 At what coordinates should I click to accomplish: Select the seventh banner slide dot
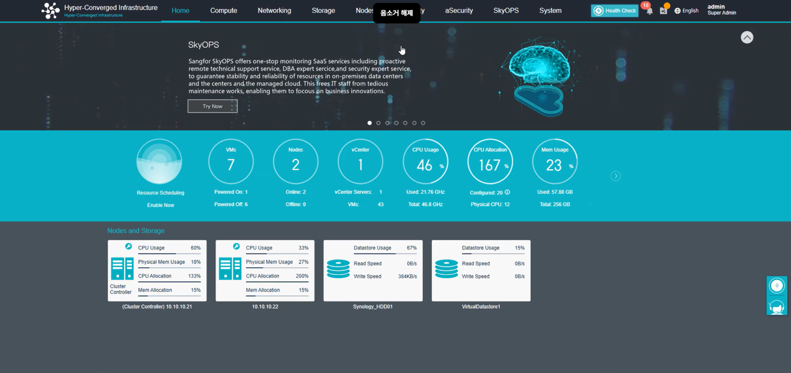coord(423,123)
